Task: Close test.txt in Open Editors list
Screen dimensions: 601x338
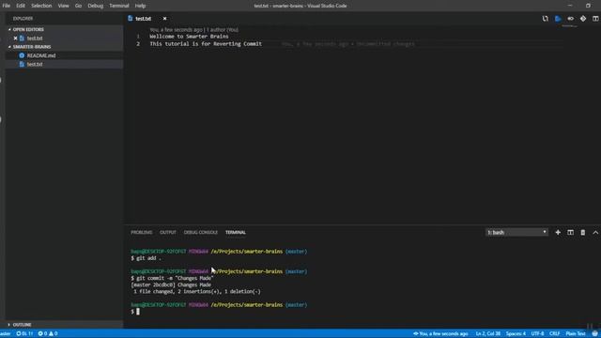Action: coord(15,38)
